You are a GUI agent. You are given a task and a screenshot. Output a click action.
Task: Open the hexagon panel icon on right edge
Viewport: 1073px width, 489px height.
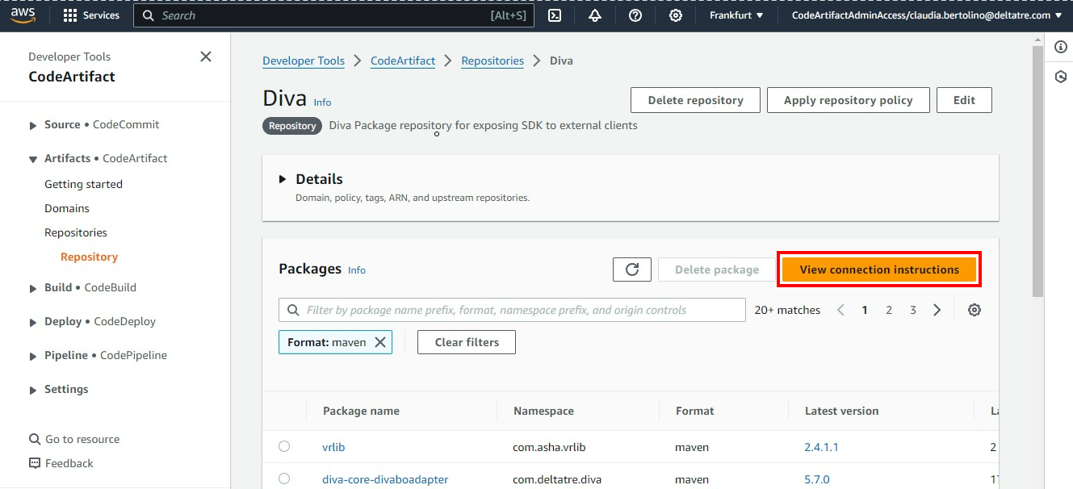coord(1061,77)
